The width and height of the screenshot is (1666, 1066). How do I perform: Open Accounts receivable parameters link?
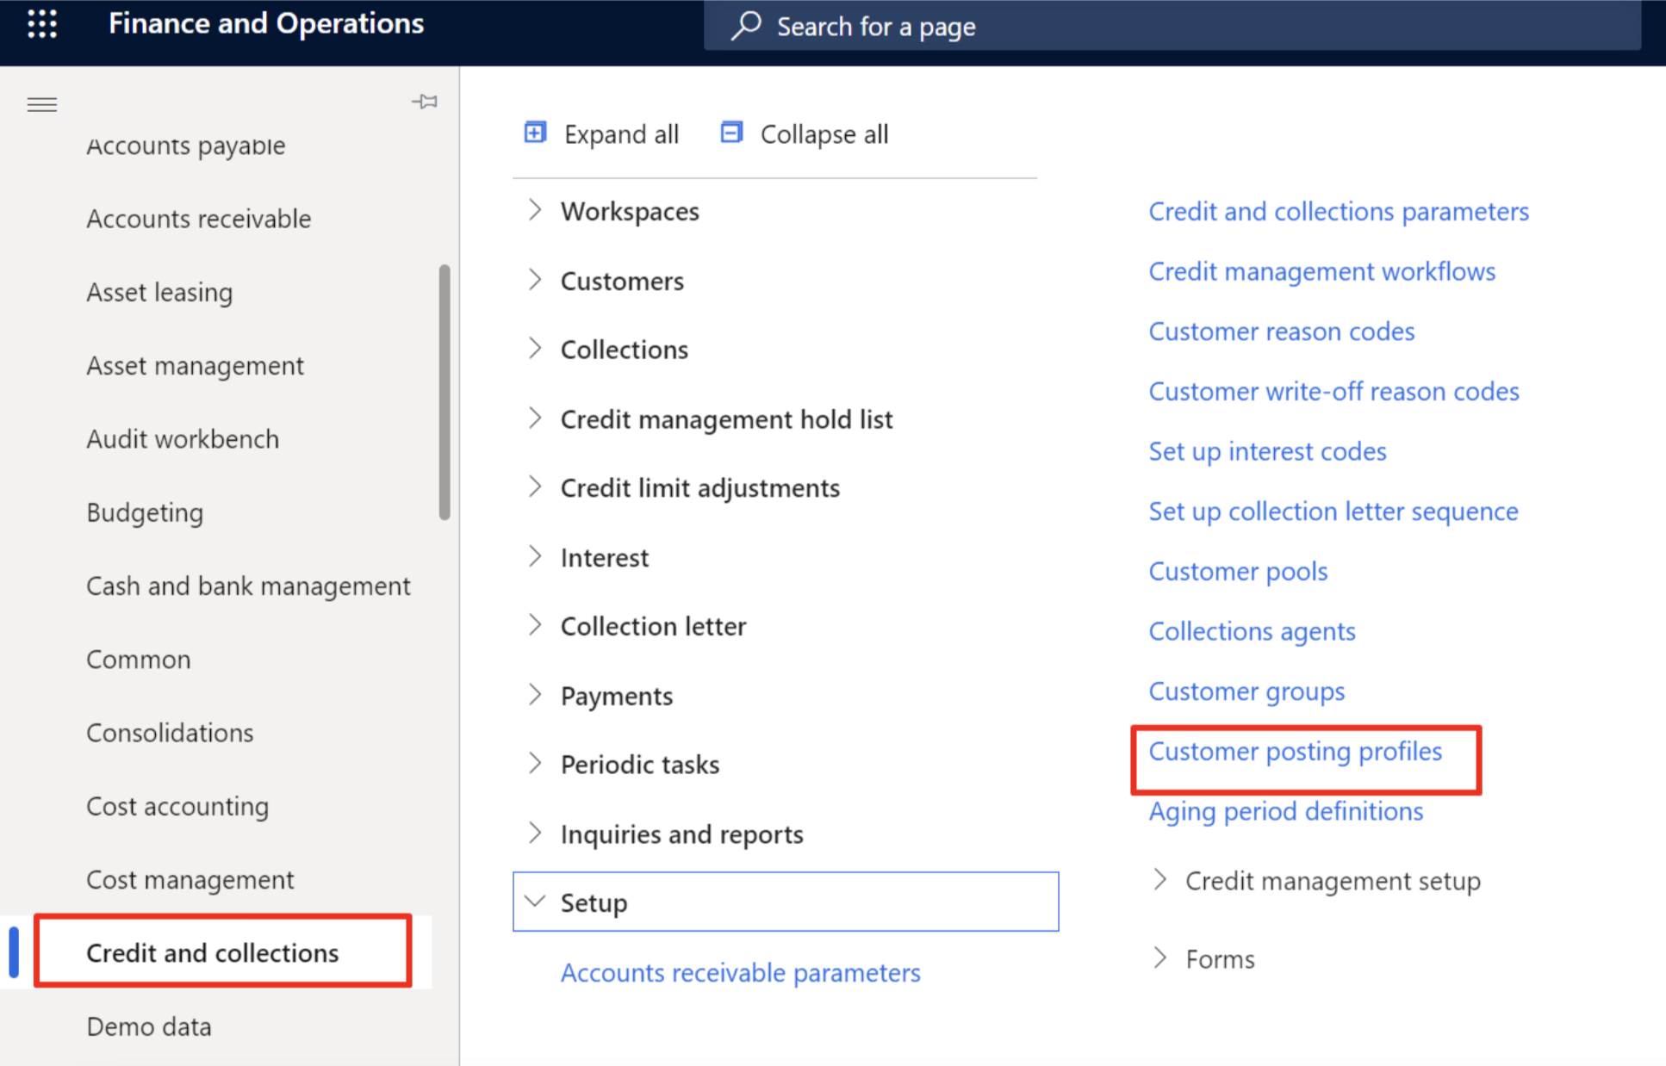740,972
